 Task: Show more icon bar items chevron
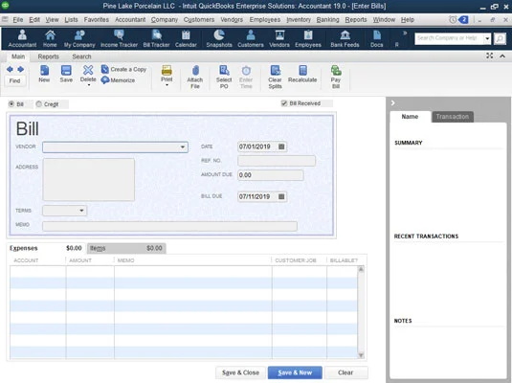click(x=405, y=33)
